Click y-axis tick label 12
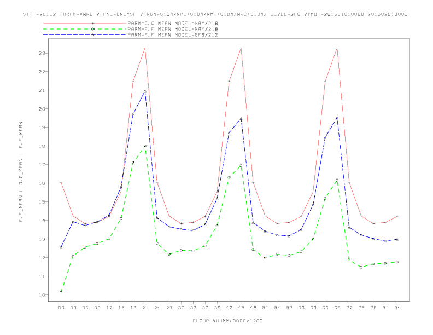This screenshot has width=433, height=335. pyautogui.click(x=42, y=258)
